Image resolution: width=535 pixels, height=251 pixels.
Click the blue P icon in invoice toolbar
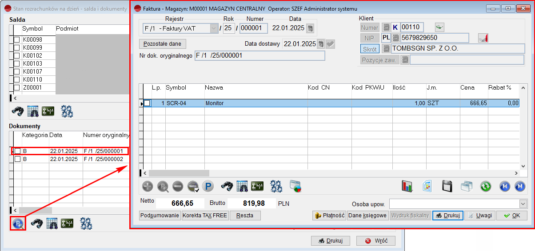(207, 186)
